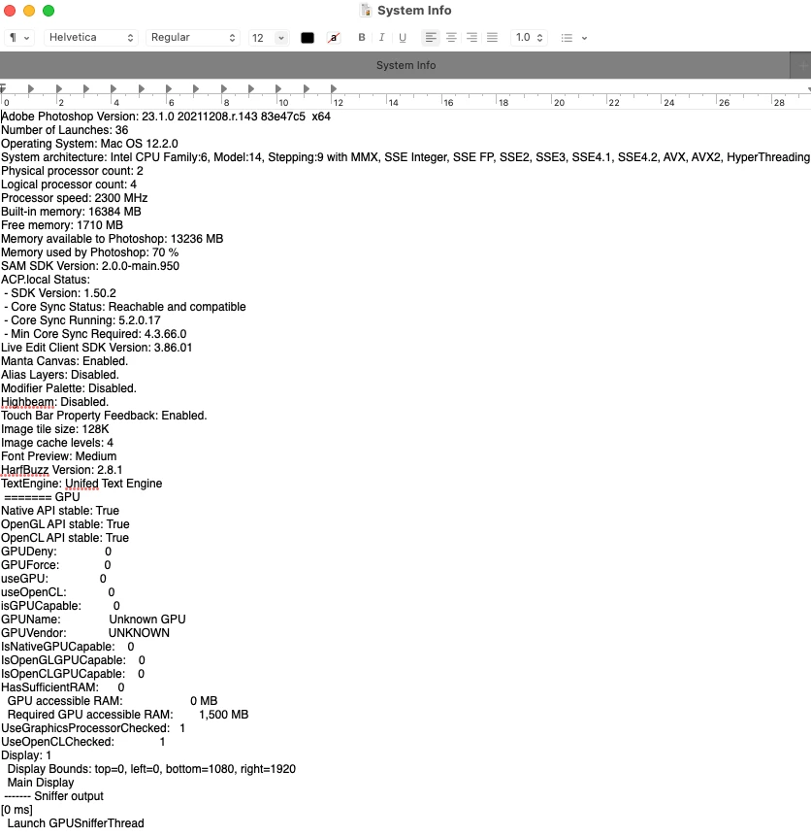811x837 pixels.
Task: Open the Helvetica font family dropdown
Action: (91, 37)
